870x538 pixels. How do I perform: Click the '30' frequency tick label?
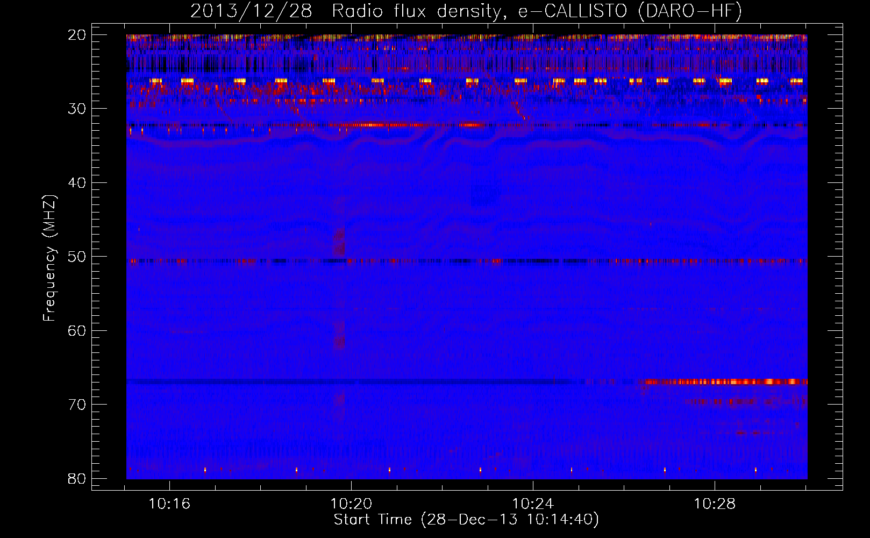tap(77, 109)
